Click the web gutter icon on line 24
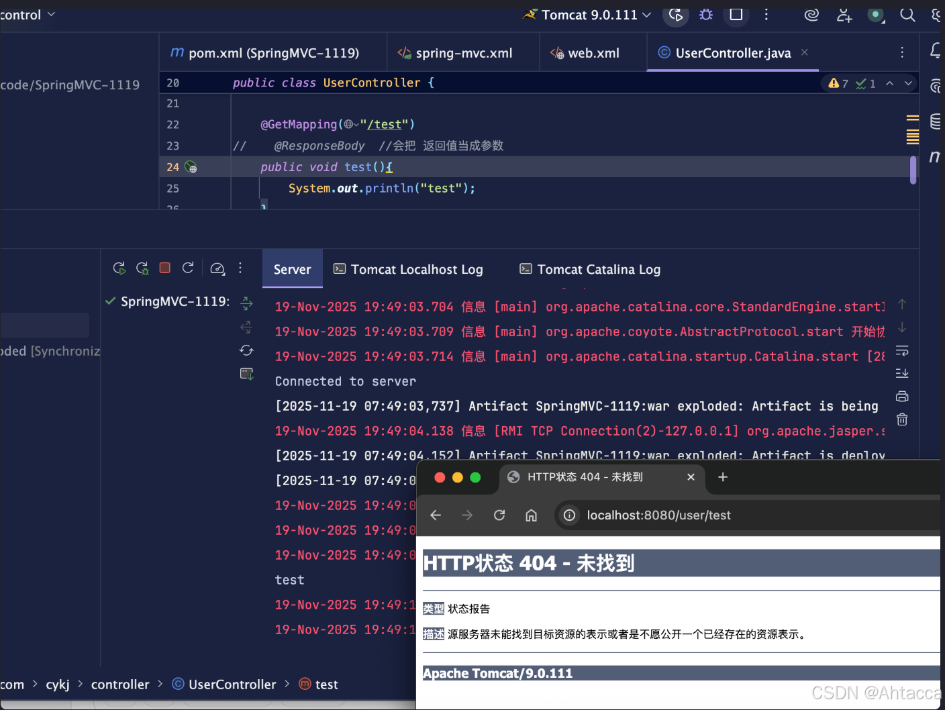This screenshot has width=945, height=710. click(x=191, y=167)
